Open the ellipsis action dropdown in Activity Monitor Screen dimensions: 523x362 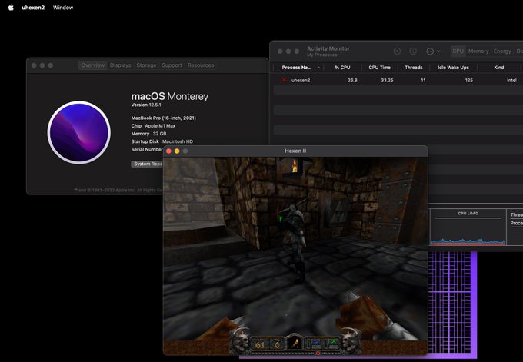pyautogui.click(x=433, y=51)
